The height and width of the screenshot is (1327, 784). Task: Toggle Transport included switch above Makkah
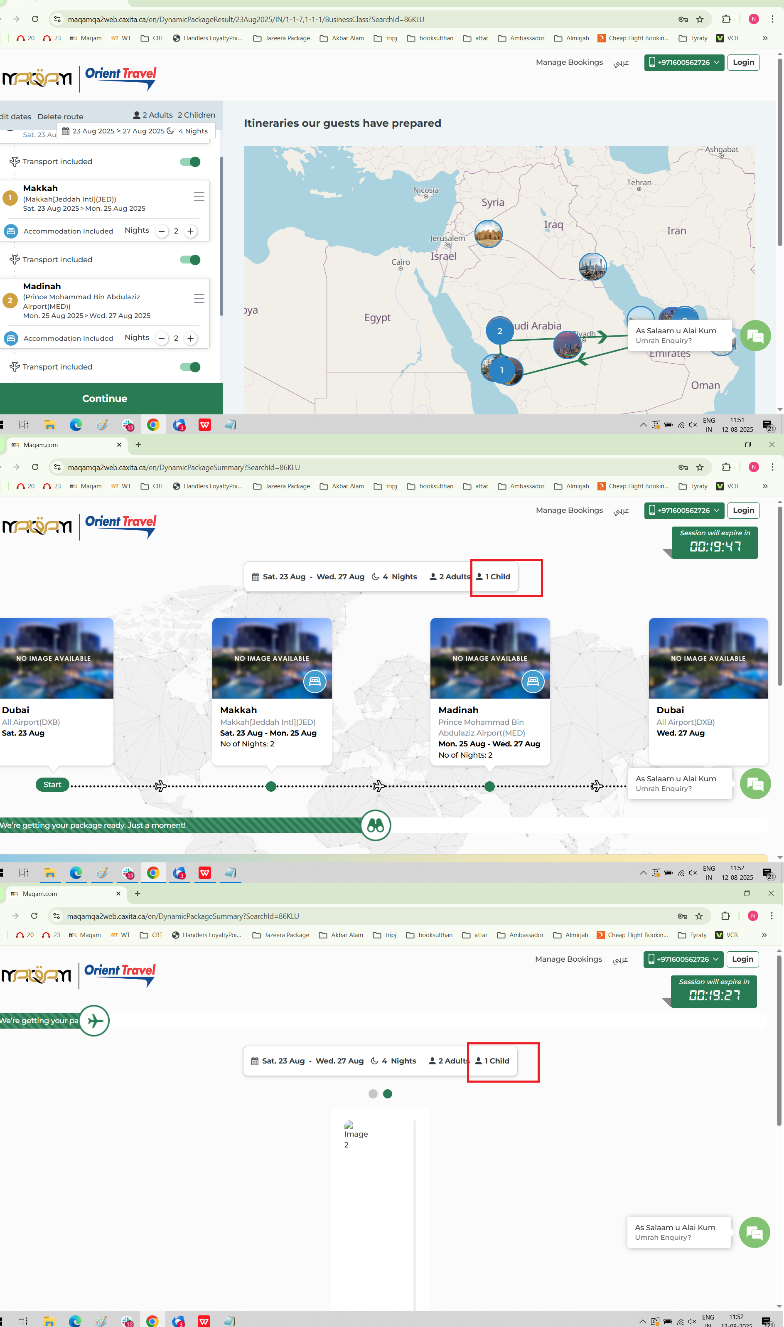click(190, 162)
